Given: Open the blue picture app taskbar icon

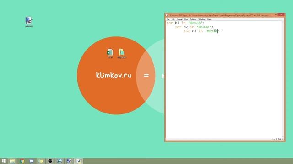Looking at the screenshot, I should point(60,161).
